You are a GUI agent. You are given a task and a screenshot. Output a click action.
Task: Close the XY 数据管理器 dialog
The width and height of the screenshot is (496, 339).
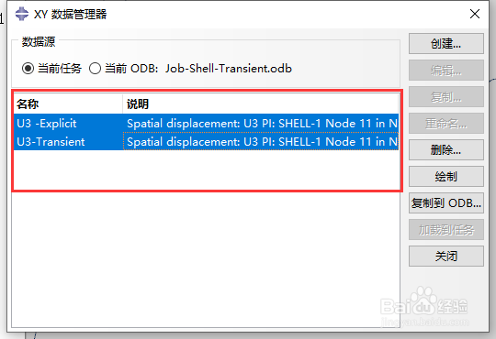[475, 14]
